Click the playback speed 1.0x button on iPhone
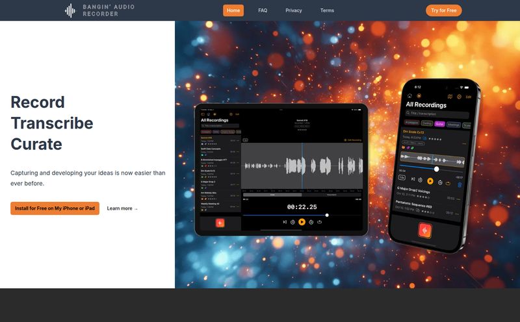The image size is (520, 322). [x=402, y=177]
